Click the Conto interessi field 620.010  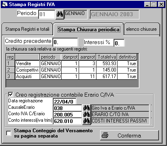point(68,121)
